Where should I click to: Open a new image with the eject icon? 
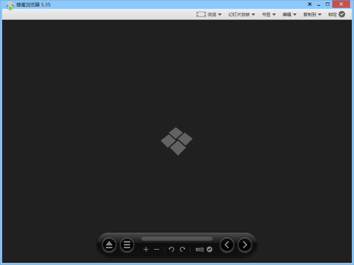pyautogui.click(x=109, y=245)
